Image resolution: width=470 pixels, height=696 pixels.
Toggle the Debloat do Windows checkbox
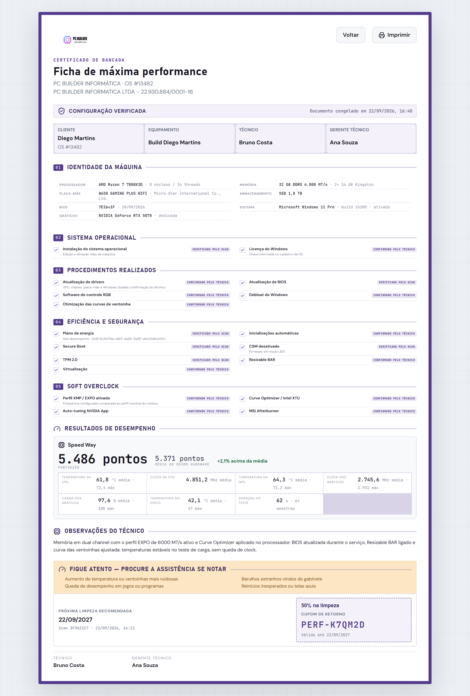[242, 296]
